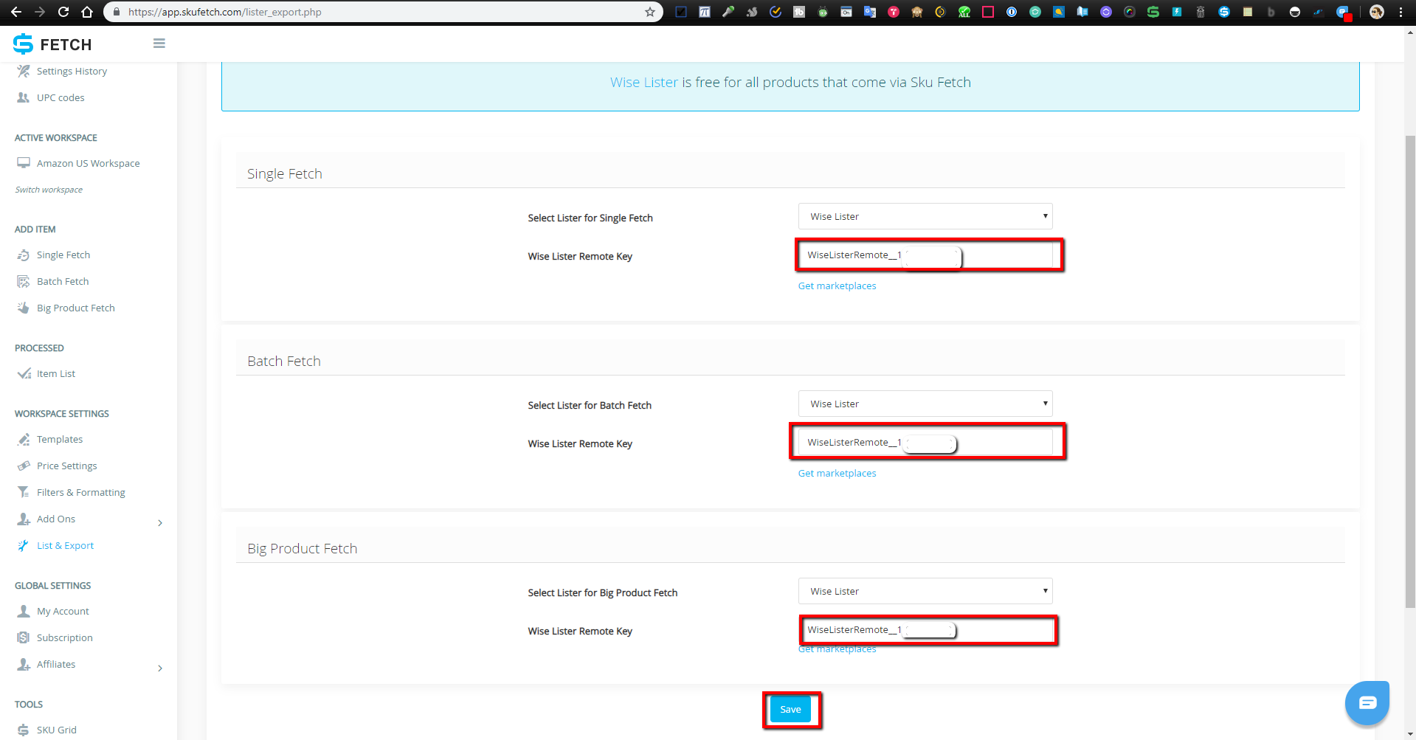Expand the Affiliates submenu chevron

coord(160,668)
